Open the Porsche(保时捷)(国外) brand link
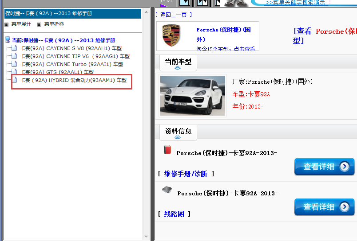357x241 pixels. coord(224,35)
